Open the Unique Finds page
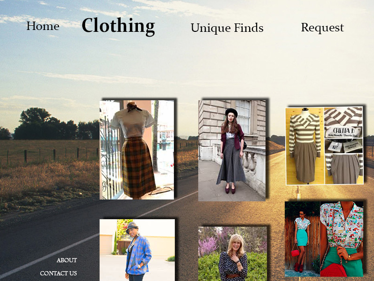The image size is (374, 281). tap(227, 28)
